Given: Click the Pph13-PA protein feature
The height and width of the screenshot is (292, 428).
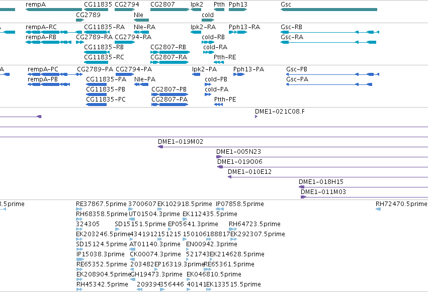Looking at the screenshot, I should point(239,74).
